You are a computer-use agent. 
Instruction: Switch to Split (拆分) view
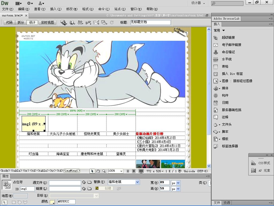coord(21,23)
